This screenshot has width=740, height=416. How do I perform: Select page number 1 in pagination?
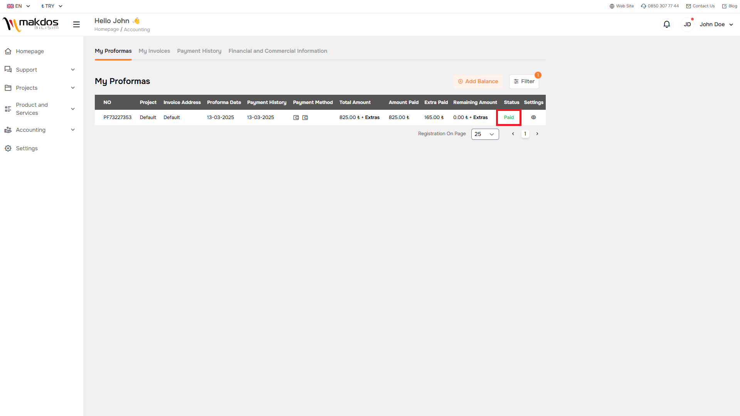(x=525, y=134)
